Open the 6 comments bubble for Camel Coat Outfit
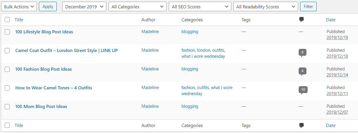The width and height of the screenshot is (358, 133). point(302,53)
